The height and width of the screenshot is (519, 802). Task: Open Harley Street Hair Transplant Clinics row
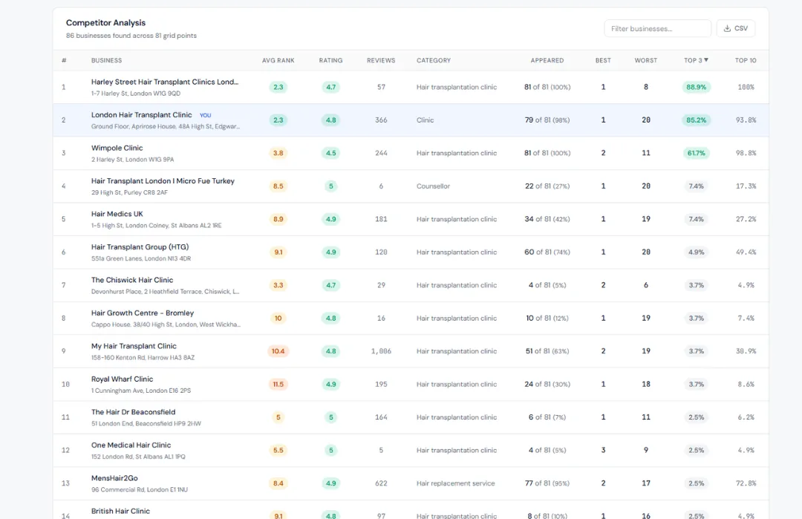click(411, 87)
